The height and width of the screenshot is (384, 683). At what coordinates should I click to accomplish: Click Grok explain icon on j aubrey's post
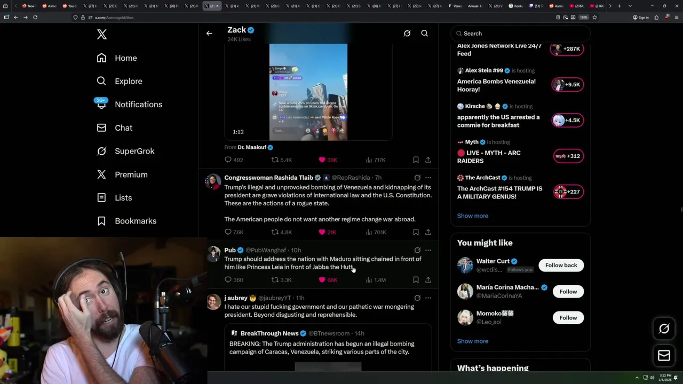(417, 298)
